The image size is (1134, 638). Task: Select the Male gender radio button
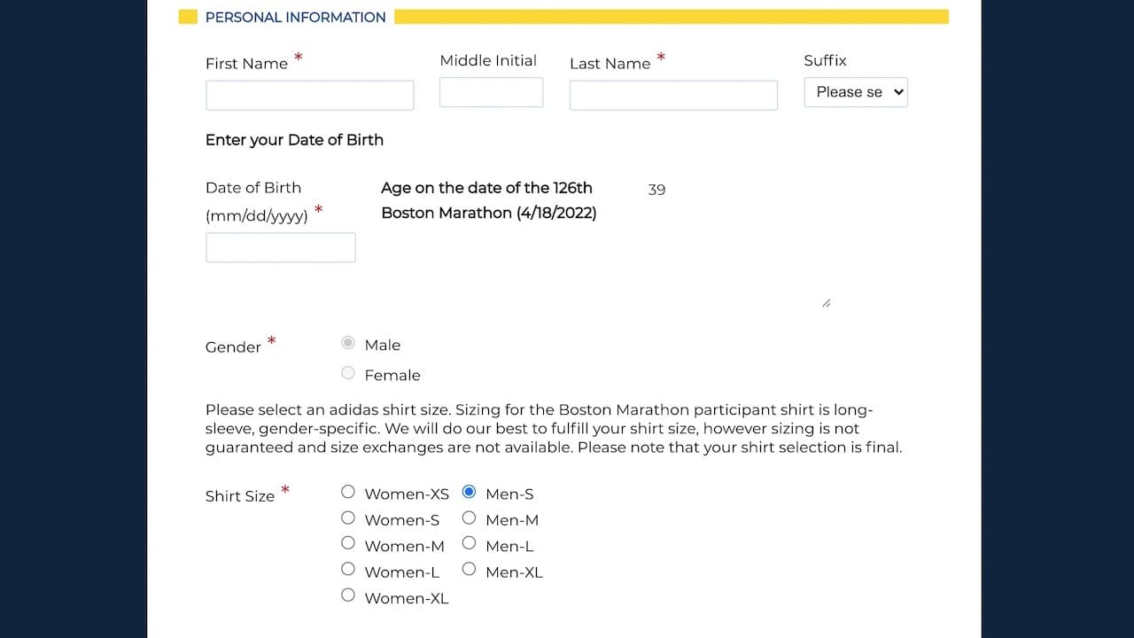[348, 343]
